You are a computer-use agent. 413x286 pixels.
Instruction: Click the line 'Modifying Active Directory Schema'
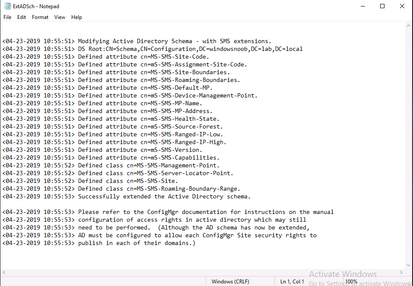137,41
